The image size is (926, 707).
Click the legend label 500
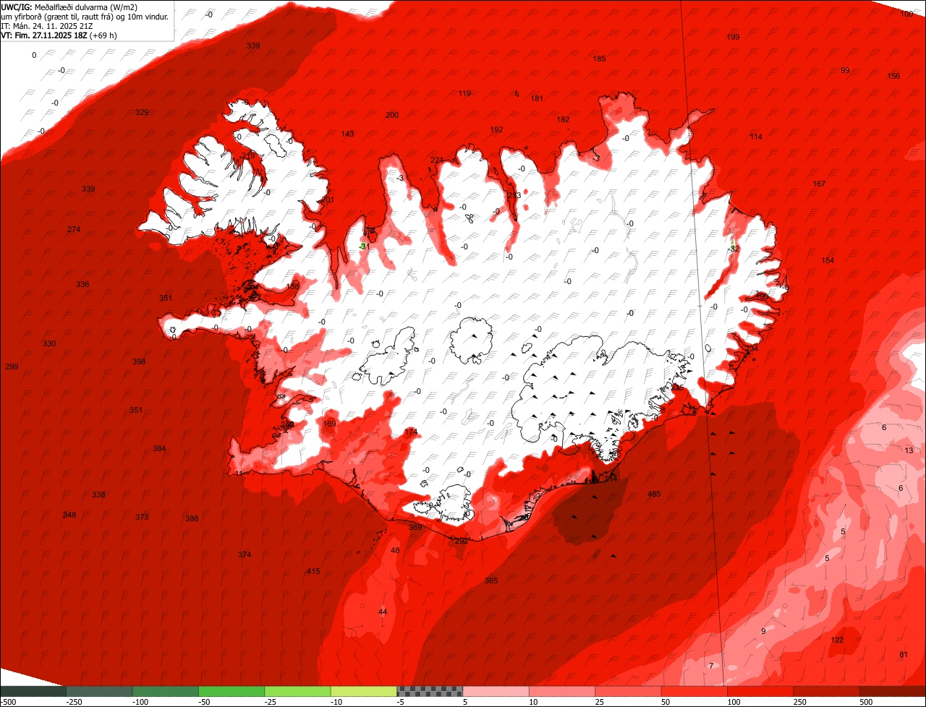coord(867,702)
